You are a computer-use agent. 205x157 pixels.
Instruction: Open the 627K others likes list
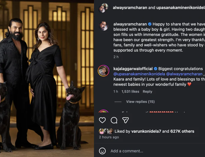coord(182,131)
